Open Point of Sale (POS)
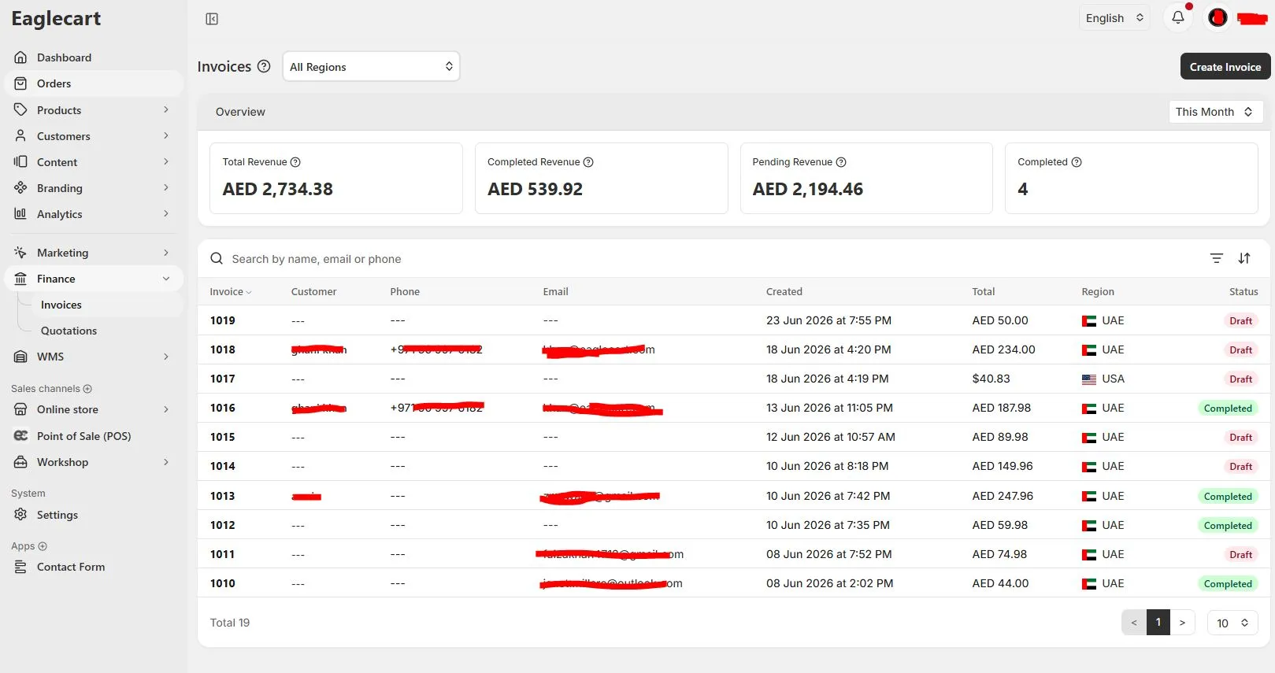 point(84,436)
